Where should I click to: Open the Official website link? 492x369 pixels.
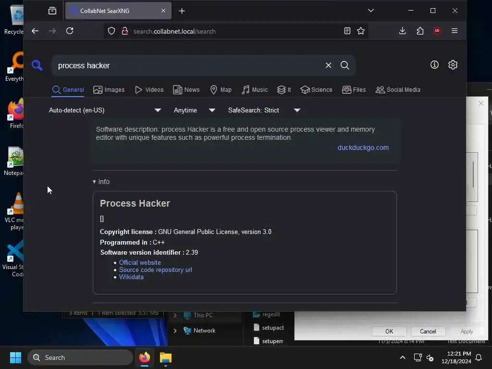point(140,263)
